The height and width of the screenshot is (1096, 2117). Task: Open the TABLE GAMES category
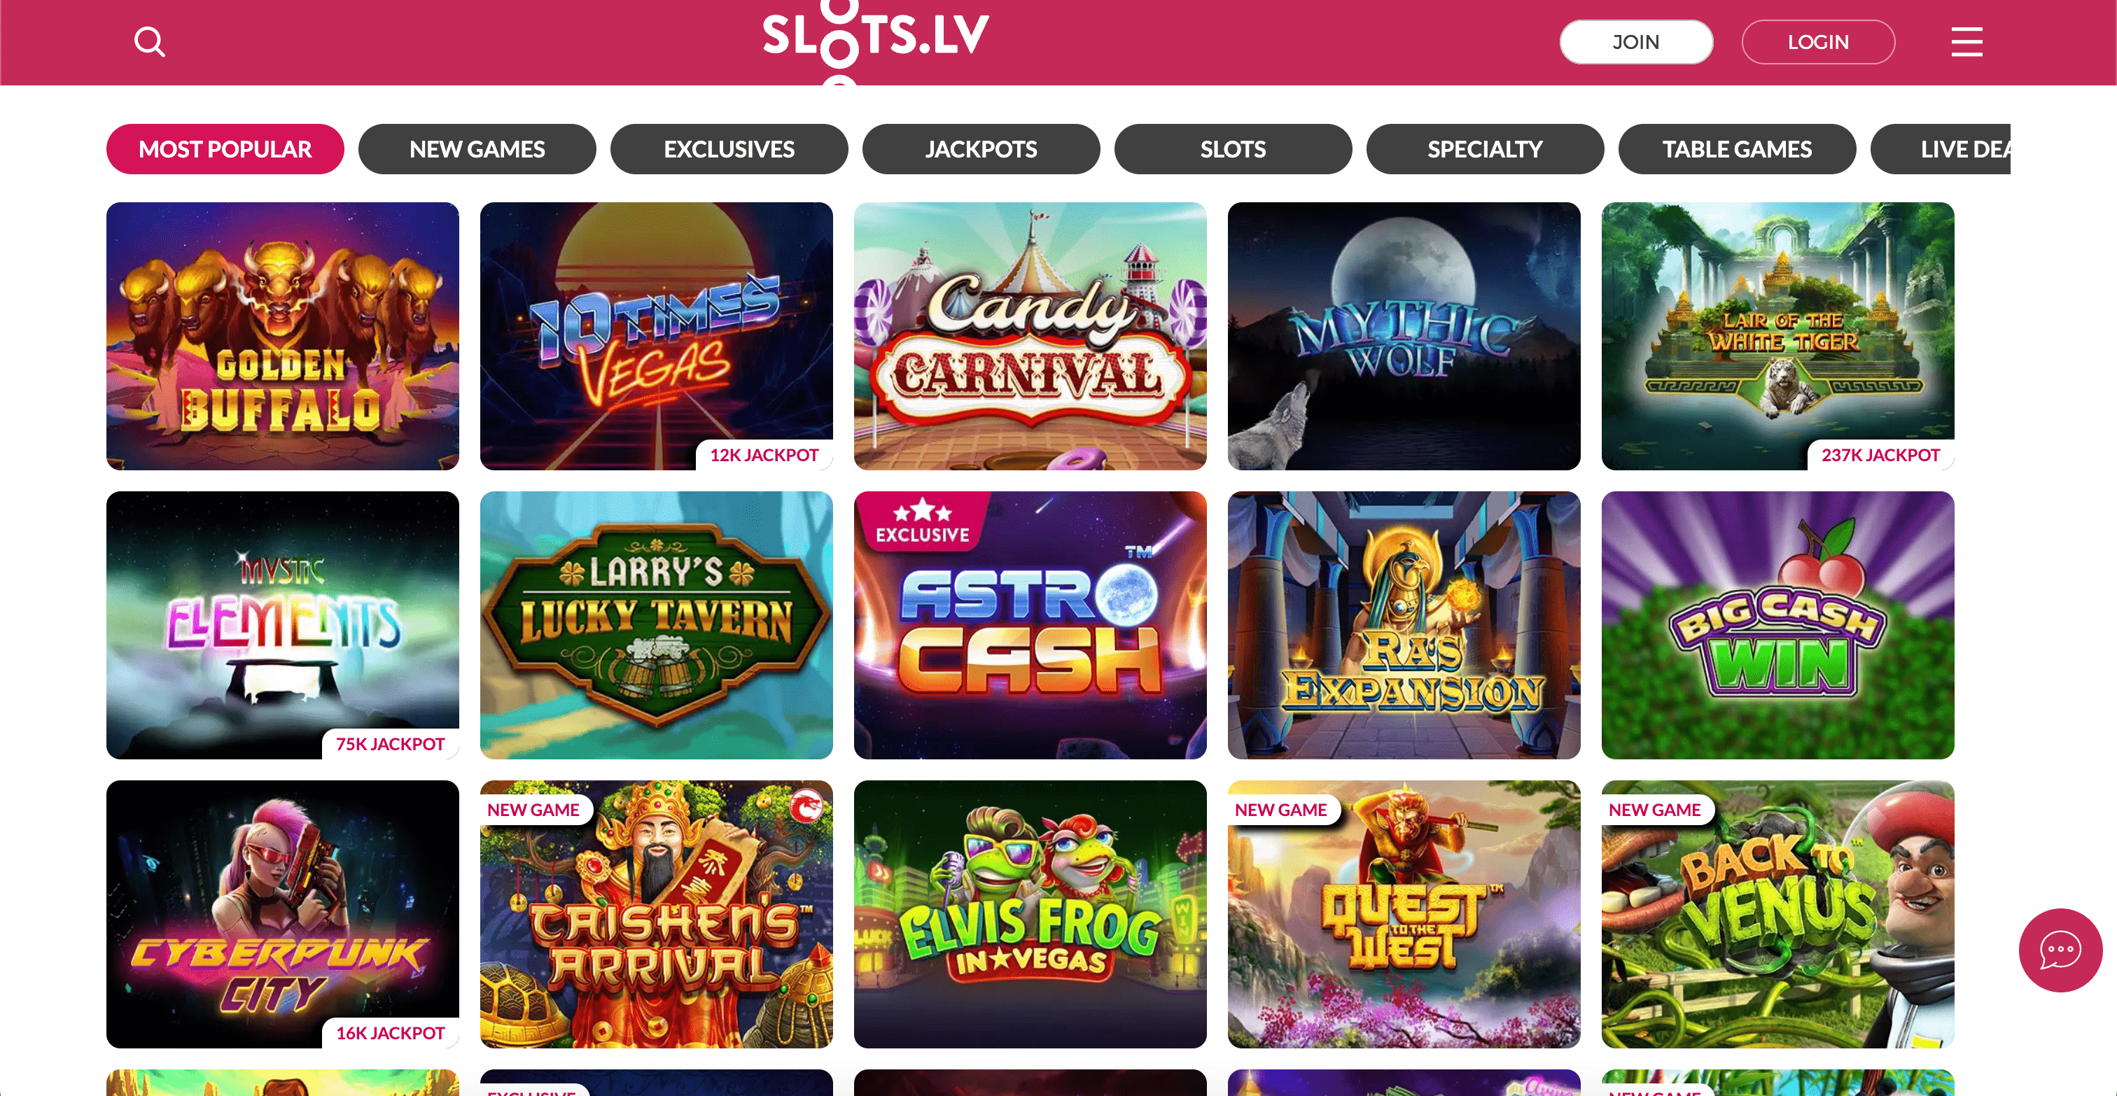tap(1738, 148)
